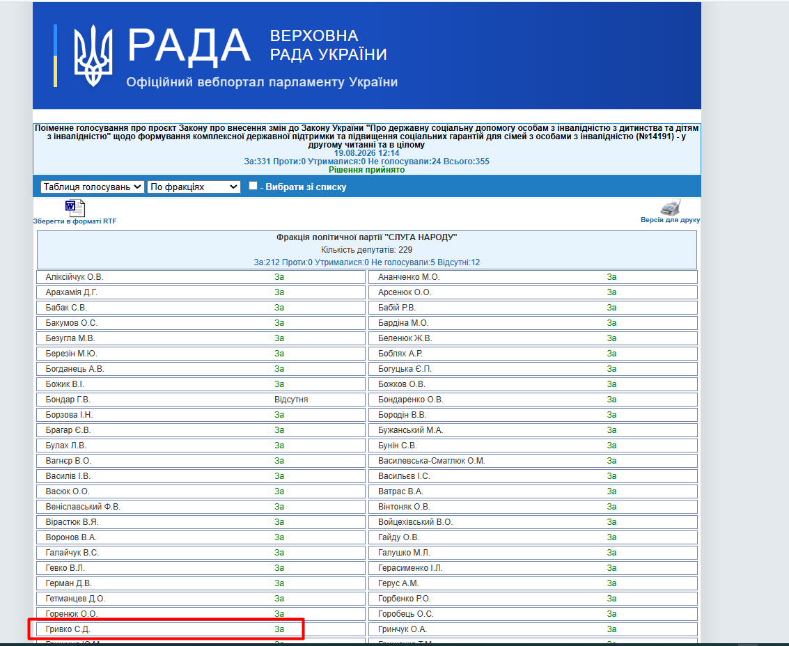The image size is (789, 646).
Task: Select deputy 'Бардіна М.О.'
Action: [x=403, y=323]
